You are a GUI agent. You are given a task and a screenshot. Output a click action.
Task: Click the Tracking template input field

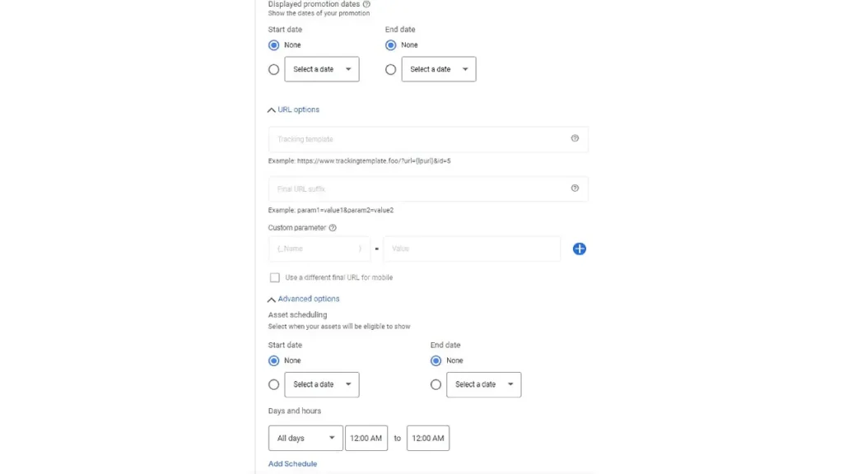412,139
